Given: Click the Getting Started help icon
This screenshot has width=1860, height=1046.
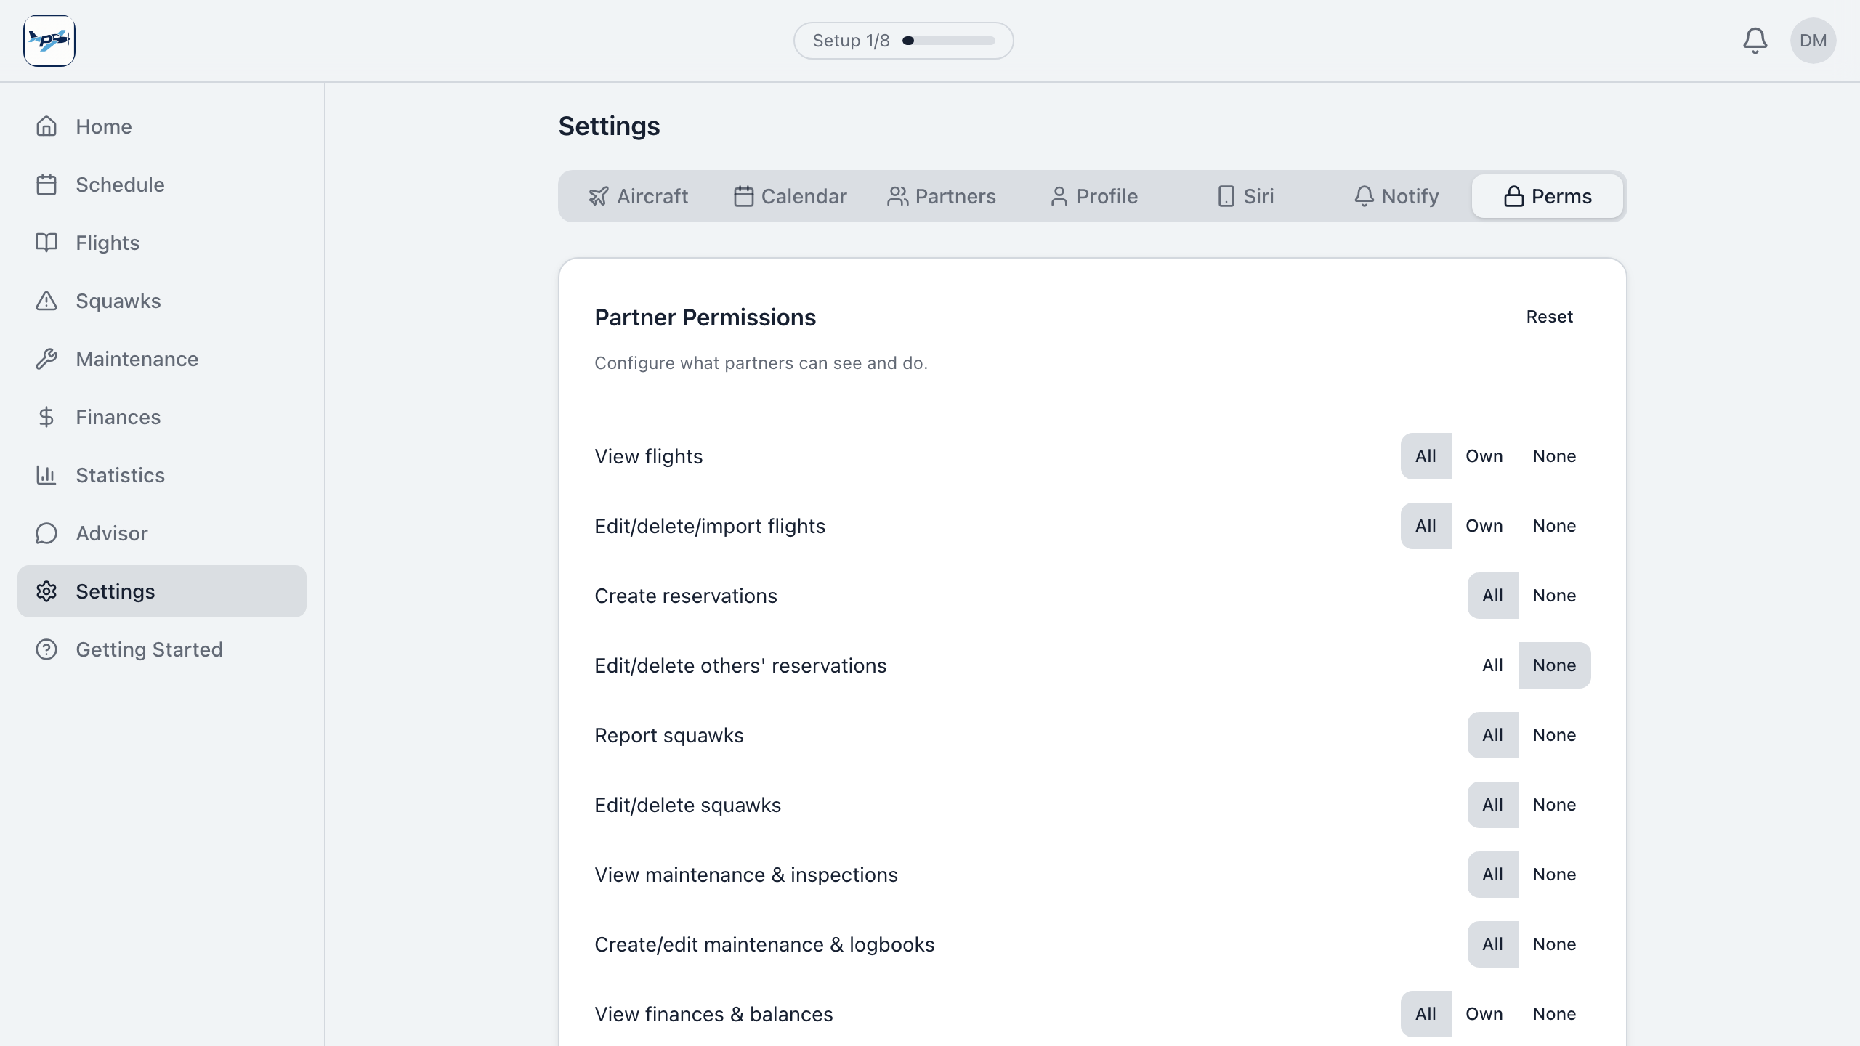Looking at the screenshot, I should (x=46, y=649).
